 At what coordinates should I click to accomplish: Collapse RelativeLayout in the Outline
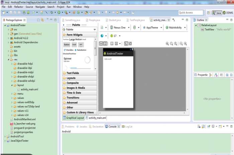pyautogui.click(x=196, y=25)
